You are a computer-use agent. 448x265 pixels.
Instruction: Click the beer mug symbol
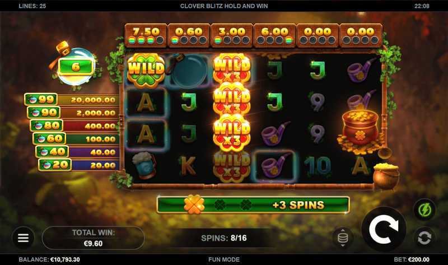click(x=145, y=165)
